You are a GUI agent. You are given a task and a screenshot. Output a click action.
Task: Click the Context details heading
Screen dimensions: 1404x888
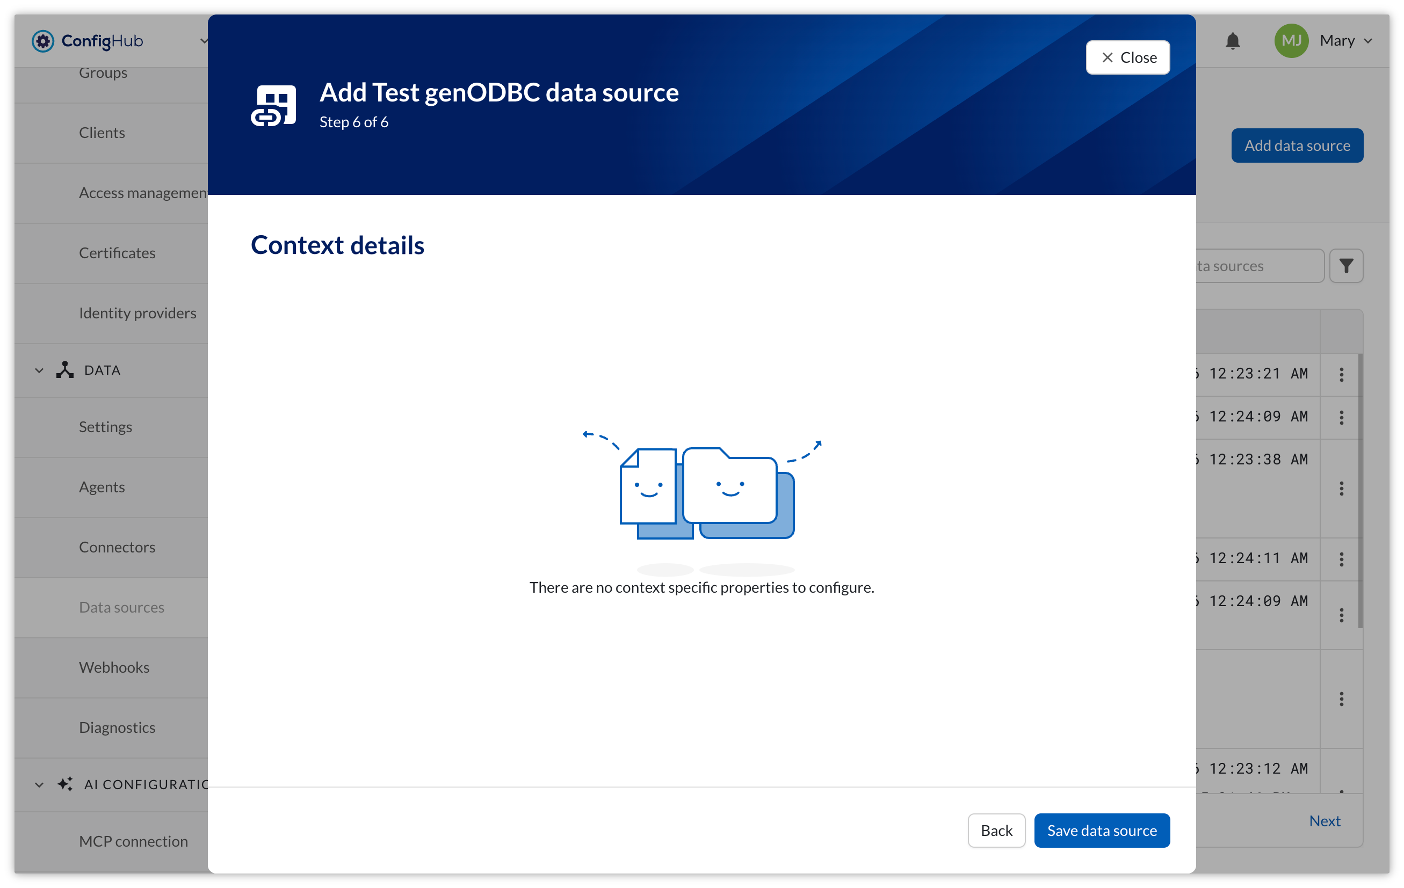pyautogui.click(x=338, y=245)
